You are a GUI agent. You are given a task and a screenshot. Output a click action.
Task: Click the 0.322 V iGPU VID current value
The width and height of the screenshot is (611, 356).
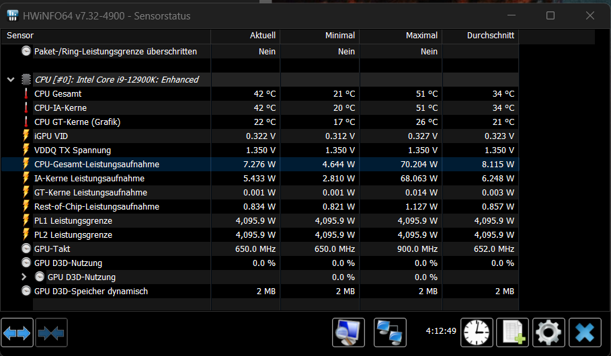261,136
